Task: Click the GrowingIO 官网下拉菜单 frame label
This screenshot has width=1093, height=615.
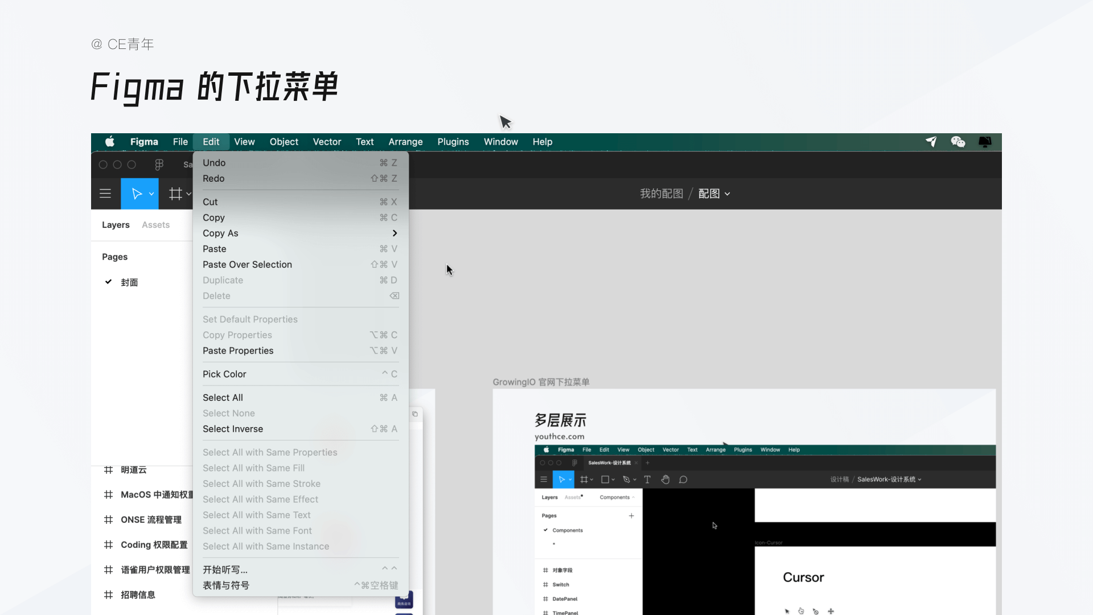Action: [541, 382]
